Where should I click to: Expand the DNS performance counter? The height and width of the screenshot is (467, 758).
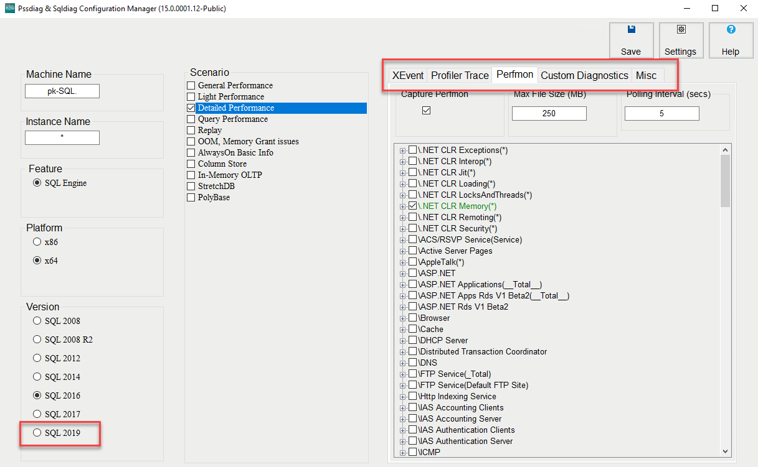(402, 363)
